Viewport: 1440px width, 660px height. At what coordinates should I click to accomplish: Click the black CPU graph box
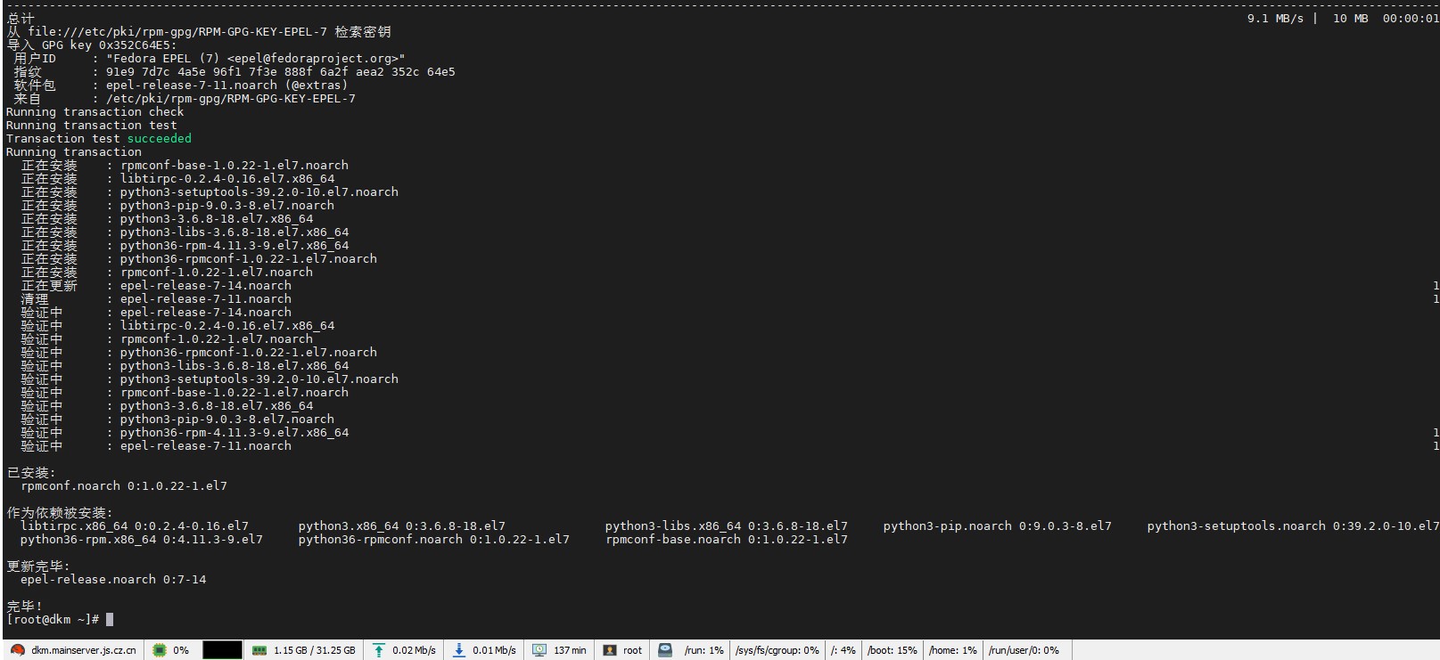(222, 650)
